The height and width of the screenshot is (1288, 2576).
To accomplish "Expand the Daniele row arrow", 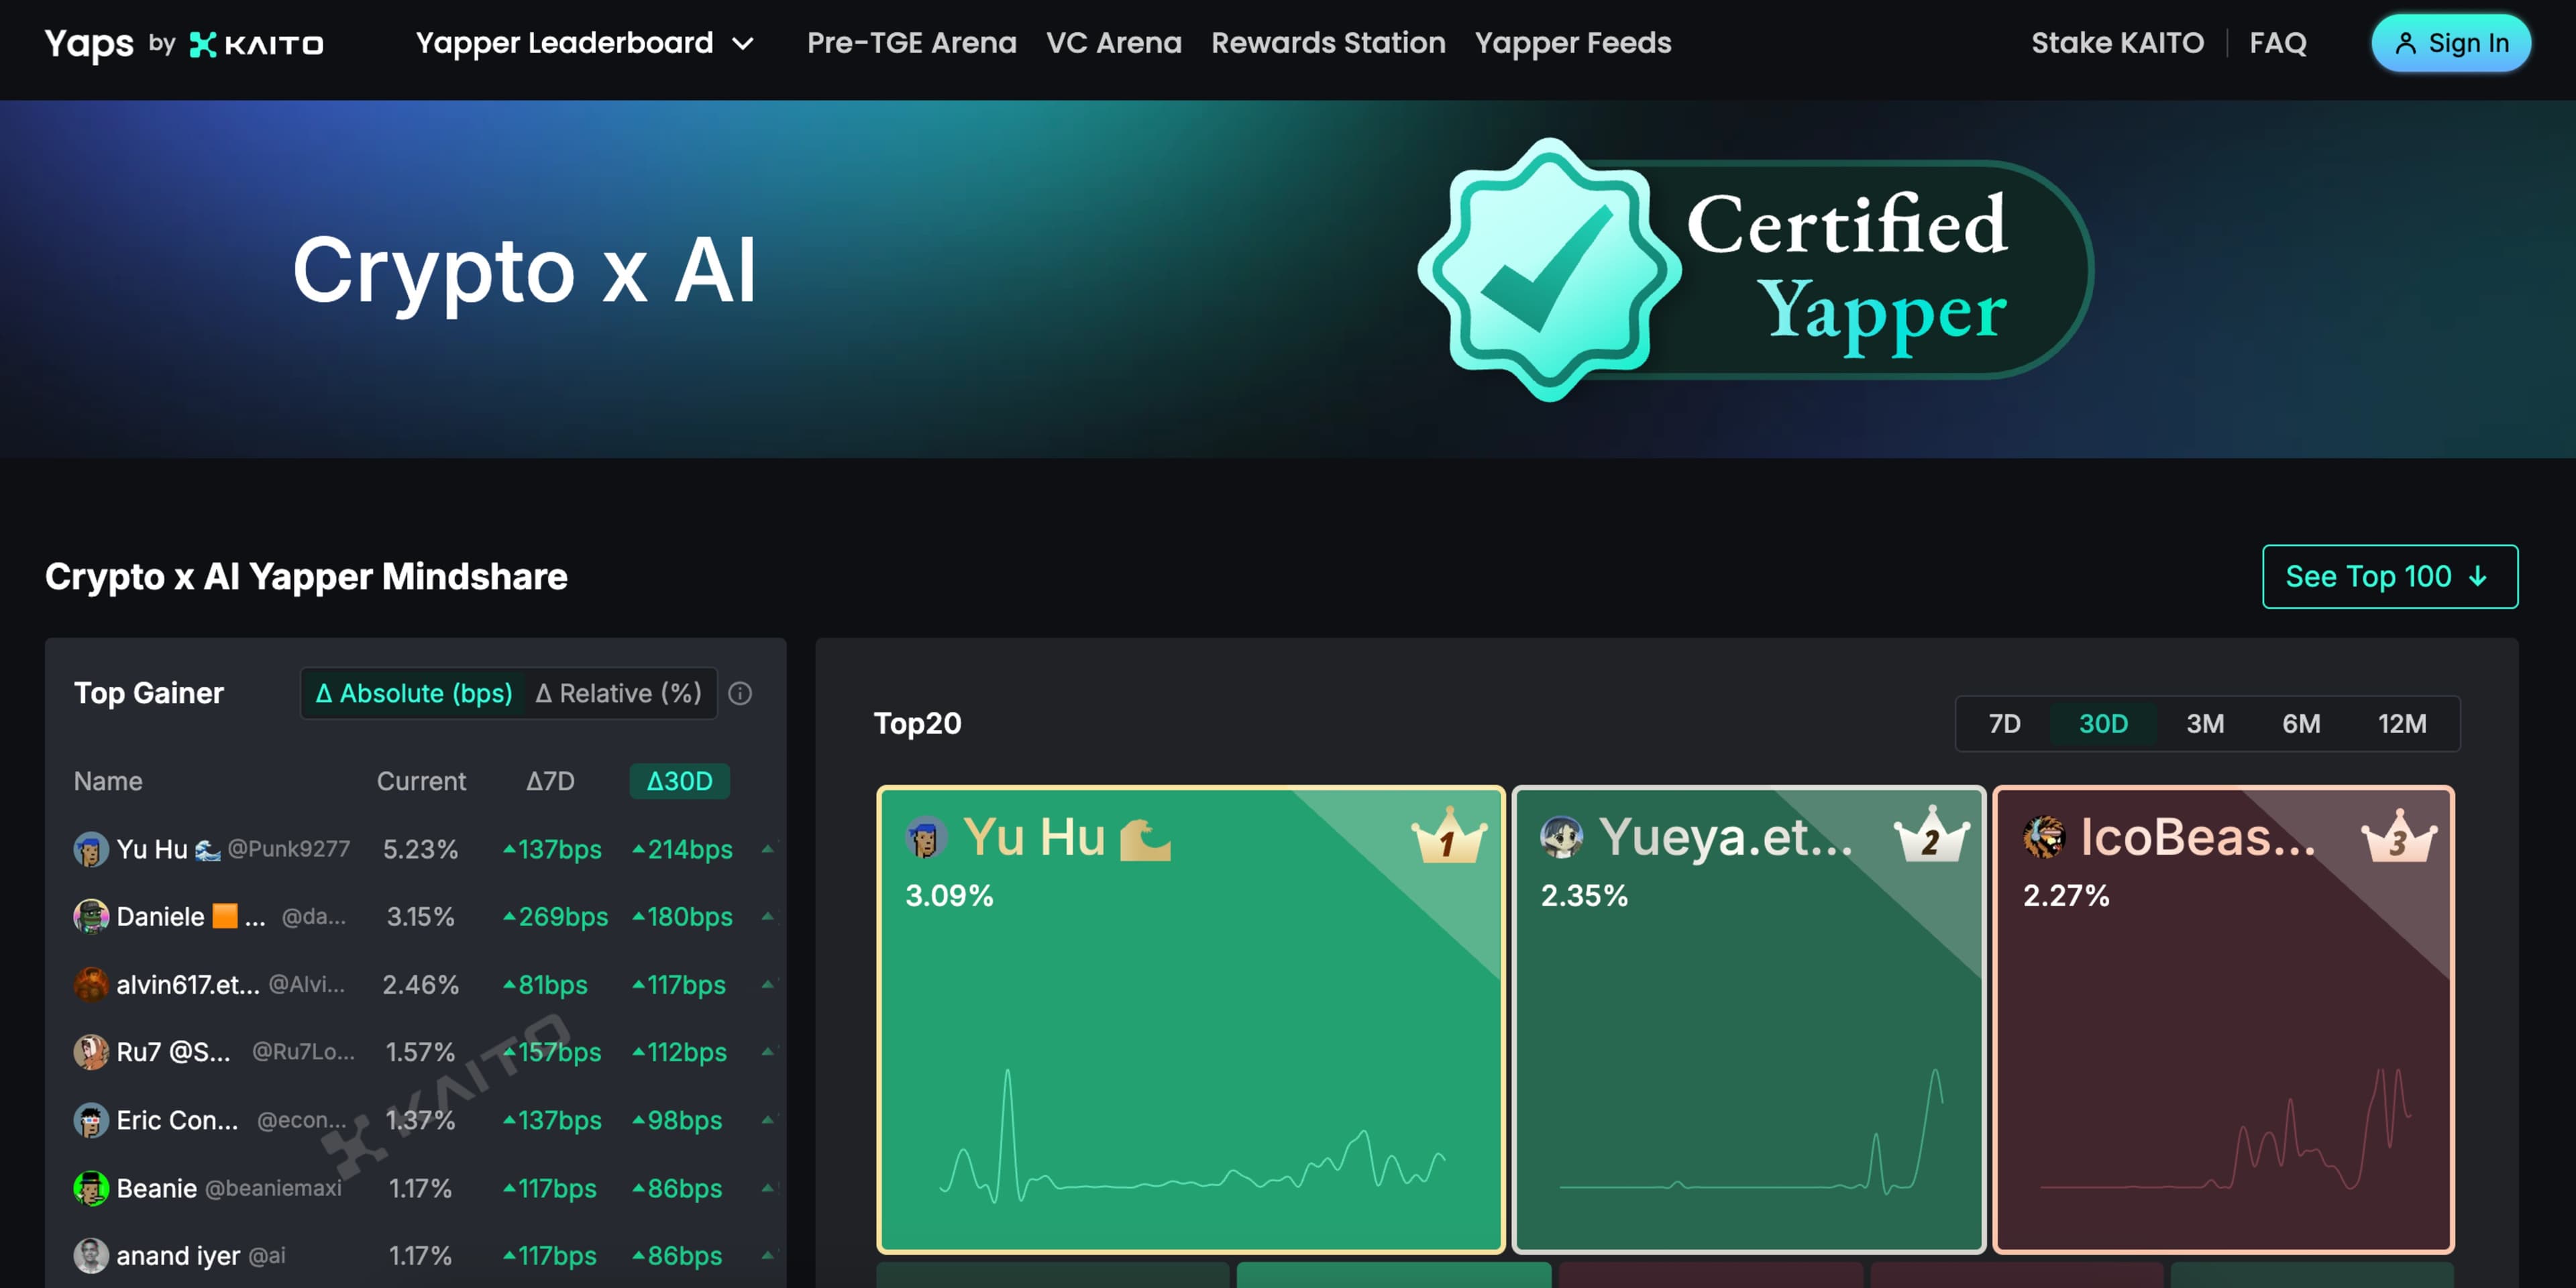I will point(768,916).
